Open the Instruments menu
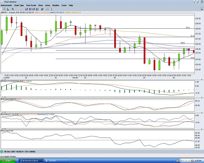204x163 pixels. click(x=6, y=6)
